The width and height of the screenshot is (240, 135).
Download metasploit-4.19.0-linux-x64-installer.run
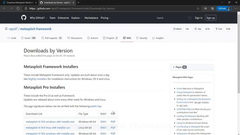pyautogui.click(x=48, y=127)
